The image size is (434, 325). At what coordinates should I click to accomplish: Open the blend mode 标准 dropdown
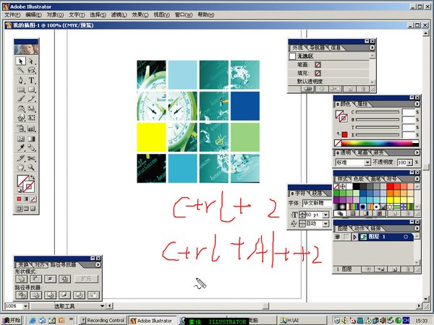367,162
